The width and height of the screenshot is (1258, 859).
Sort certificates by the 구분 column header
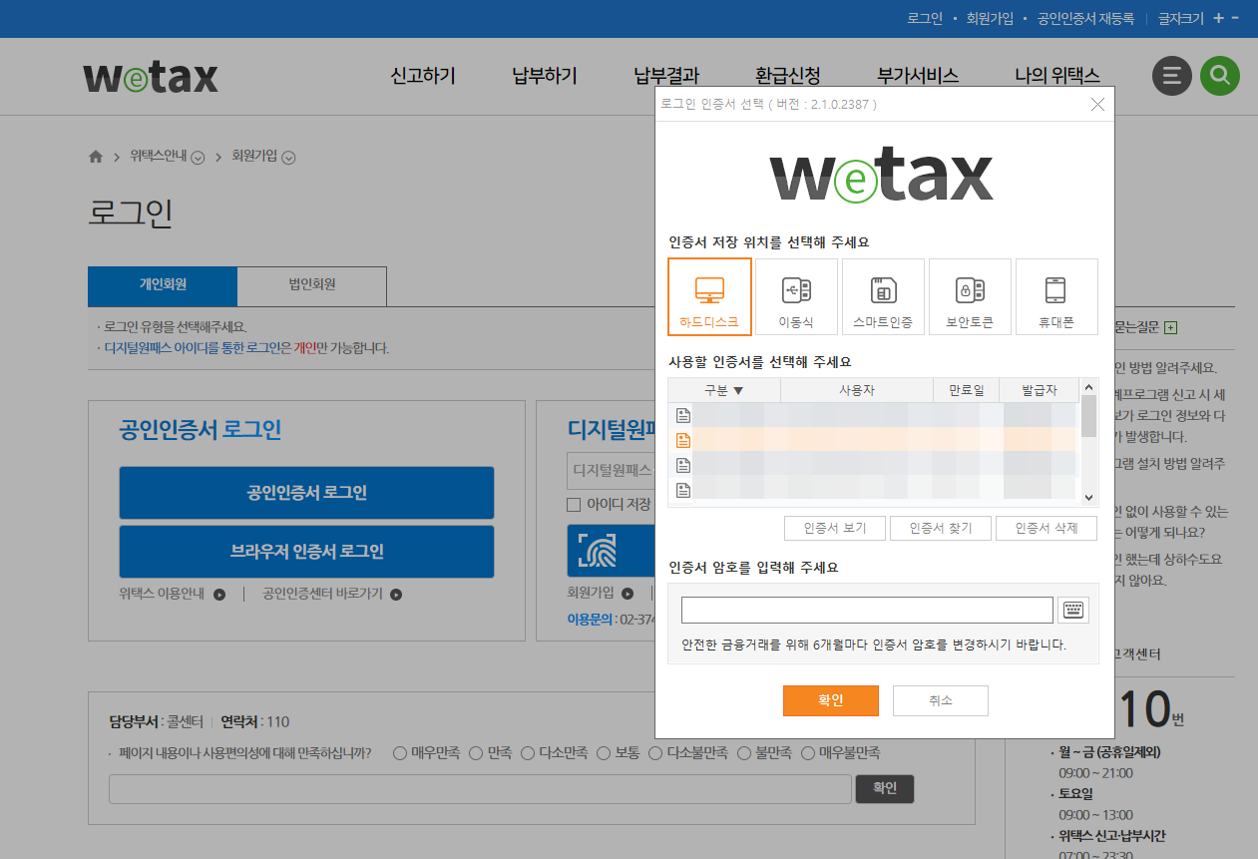[x=724, y=390]
